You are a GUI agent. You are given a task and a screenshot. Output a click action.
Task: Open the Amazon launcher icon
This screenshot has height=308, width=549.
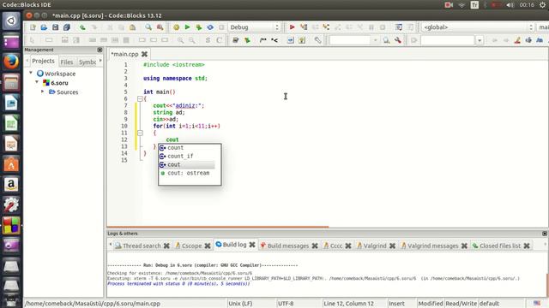tap(11, 185)
